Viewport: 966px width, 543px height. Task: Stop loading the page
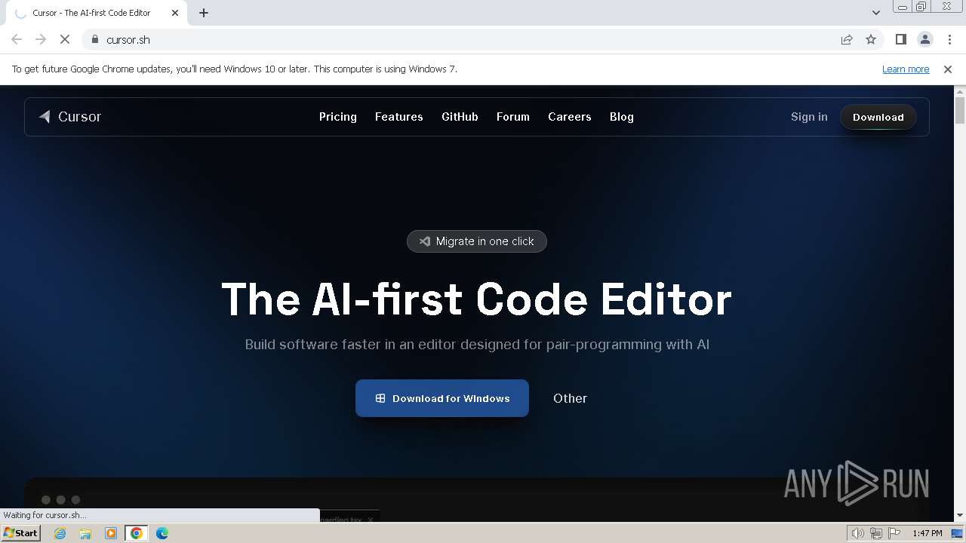(x=65, y=39)
